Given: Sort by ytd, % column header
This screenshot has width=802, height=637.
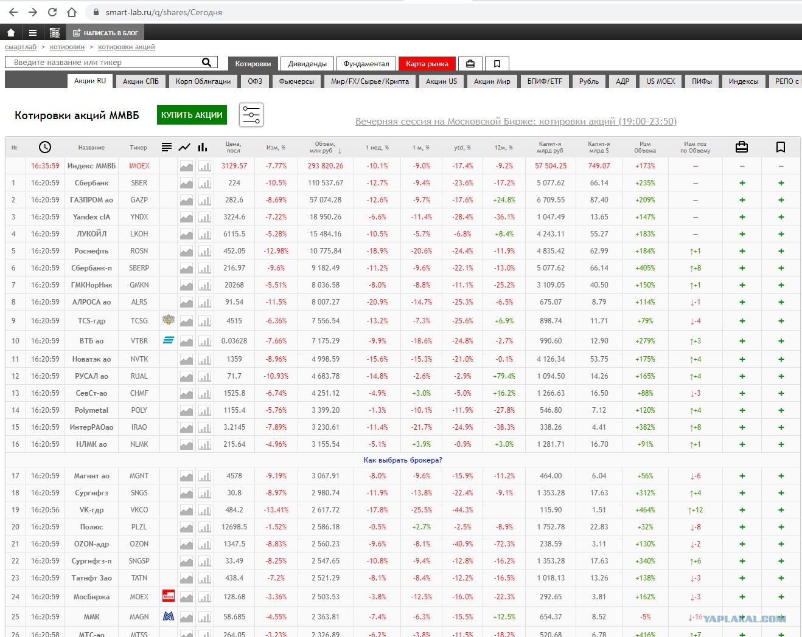Looking at the screenshot, I should pos(461,147).
